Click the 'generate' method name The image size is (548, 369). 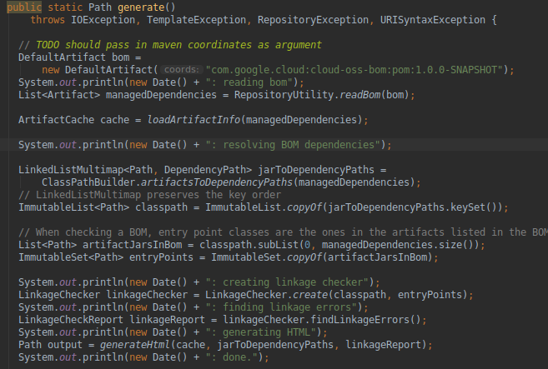[x=141, y=7]
